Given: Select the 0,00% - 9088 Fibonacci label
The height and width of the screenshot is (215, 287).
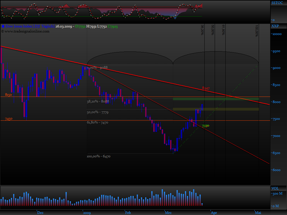Looking at the screenshot, I should coord(97,67).
